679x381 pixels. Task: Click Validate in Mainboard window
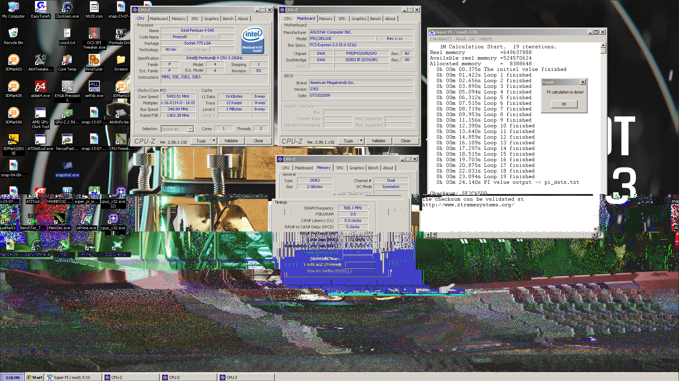click(x=378, y=141)
